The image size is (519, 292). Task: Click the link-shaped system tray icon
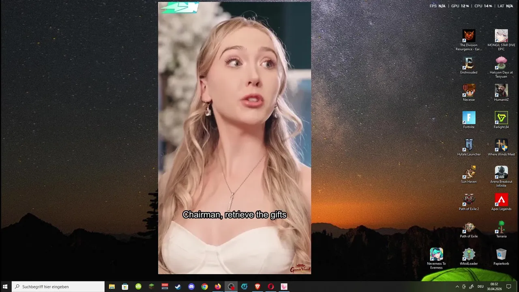click(471, 286)
